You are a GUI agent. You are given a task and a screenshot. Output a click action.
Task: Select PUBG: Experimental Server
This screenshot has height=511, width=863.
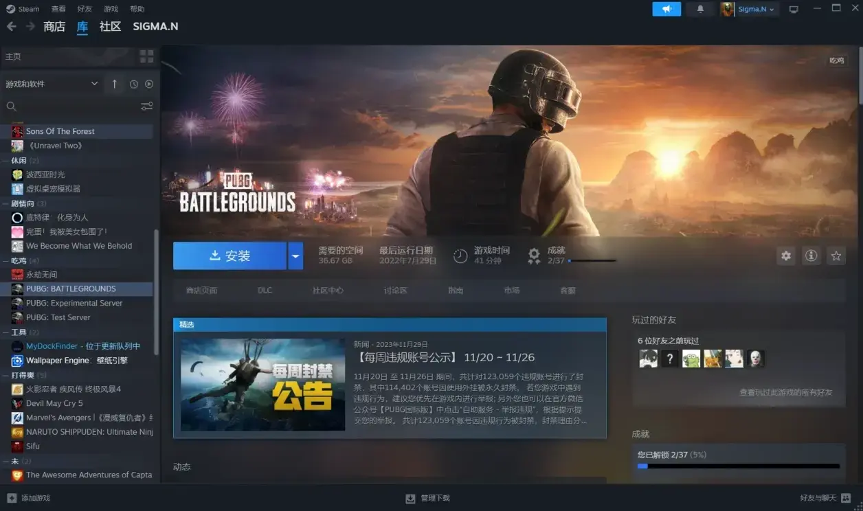pos(77,303)
